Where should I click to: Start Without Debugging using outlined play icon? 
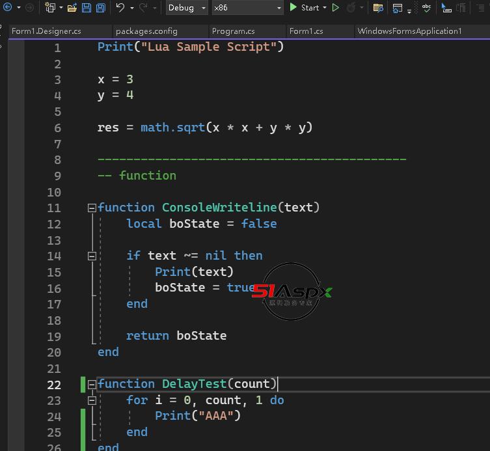(336, 8)
